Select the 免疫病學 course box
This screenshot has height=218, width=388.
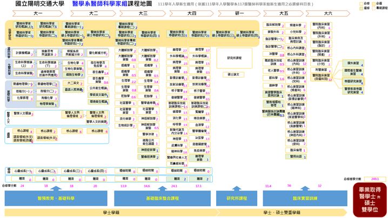coord(199,151)
